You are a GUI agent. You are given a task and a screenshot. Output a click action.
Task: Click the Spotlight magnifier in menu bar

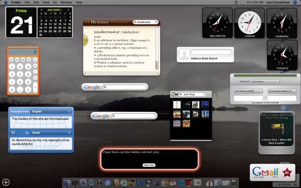pyautogui.click(x=295, y=2)
